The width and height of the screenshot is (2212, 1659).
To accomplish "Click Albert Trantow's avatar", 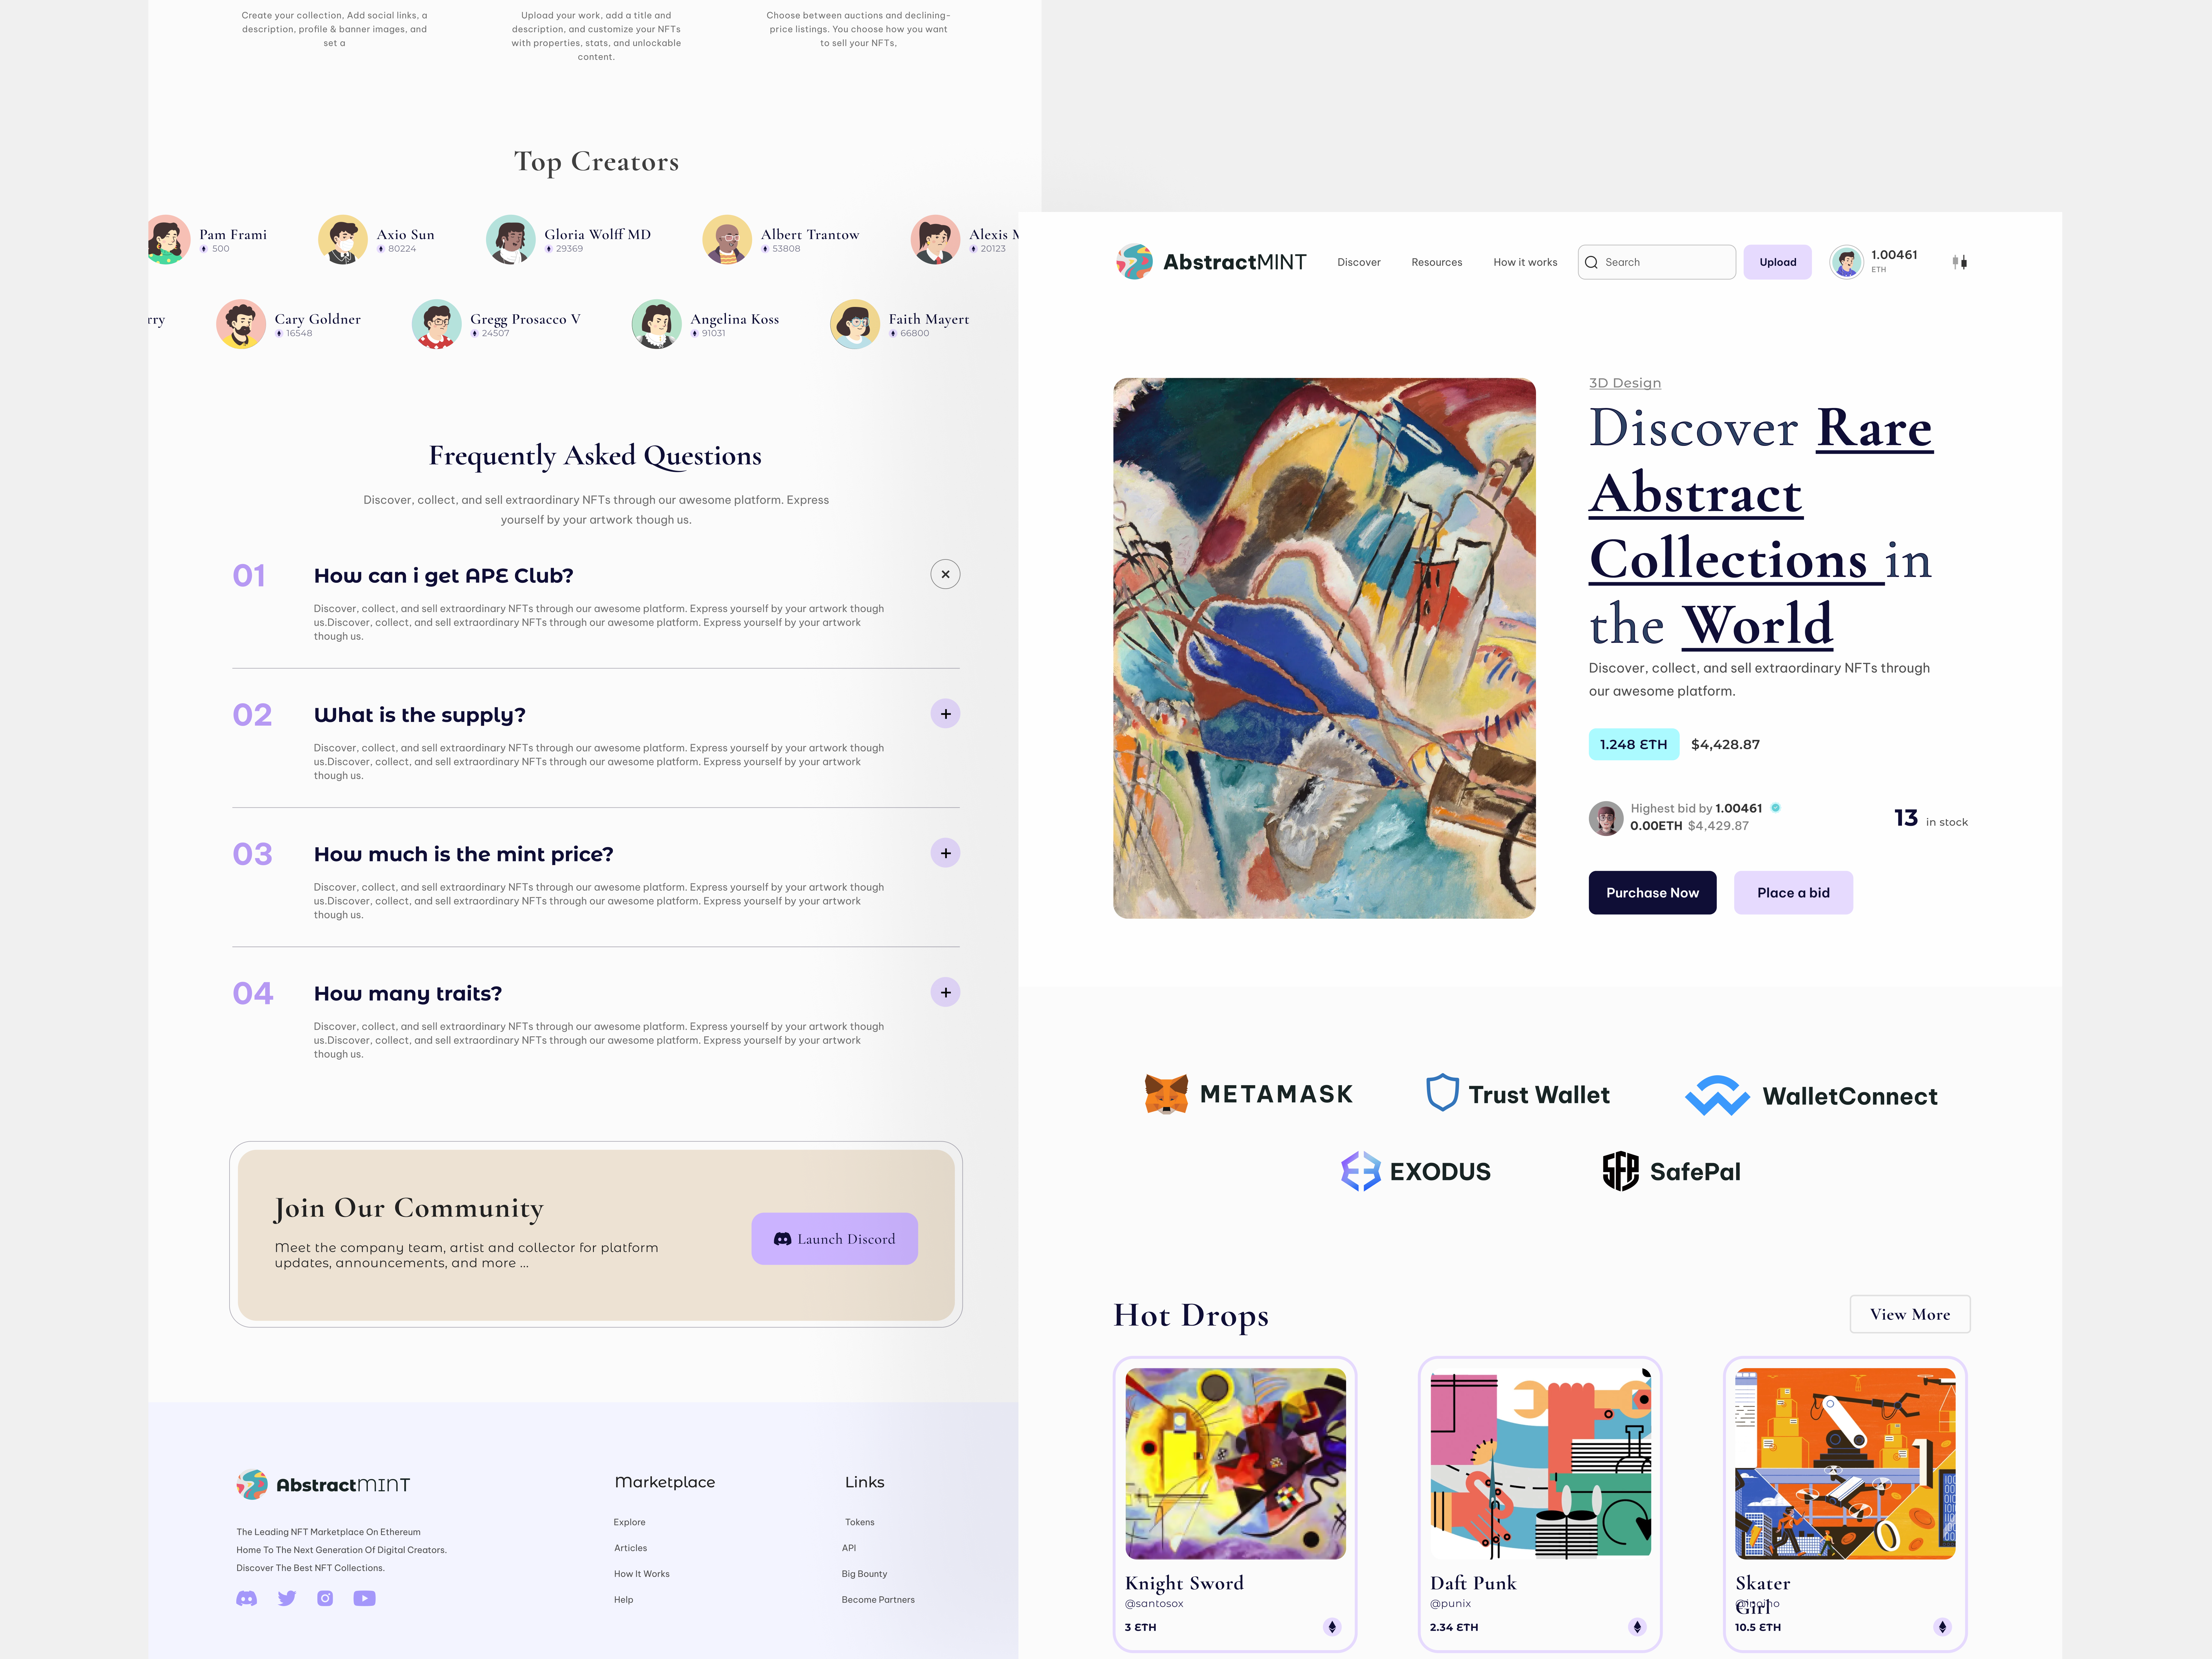I will (x=727, y=240).
